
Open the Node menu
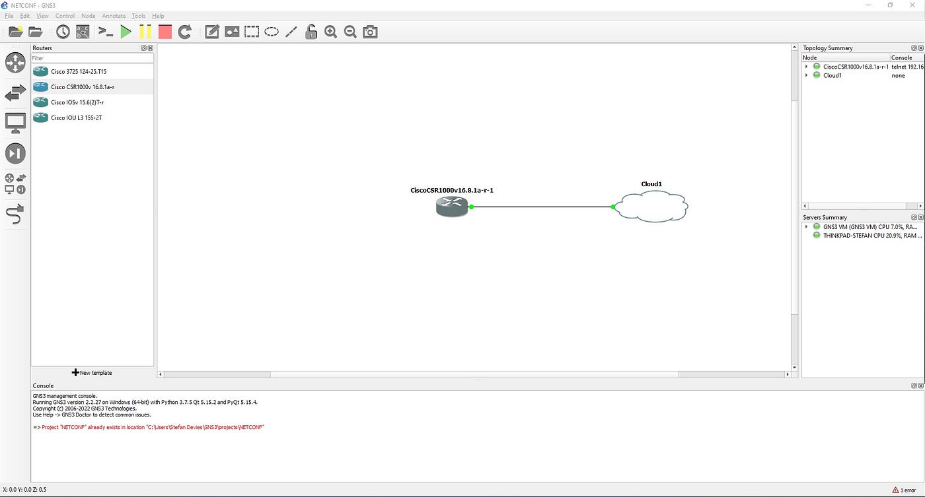pyautogui.click(x=88, y=16)
